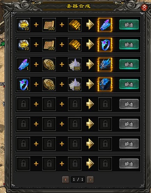Select the dark dragon ring result in fourth row

105,84
